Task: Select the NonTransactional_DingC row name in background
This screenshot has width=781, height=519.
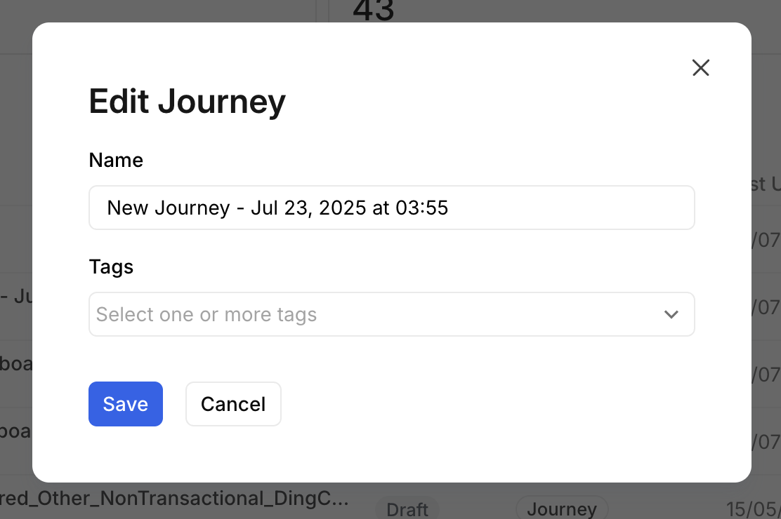Action: 174,499
